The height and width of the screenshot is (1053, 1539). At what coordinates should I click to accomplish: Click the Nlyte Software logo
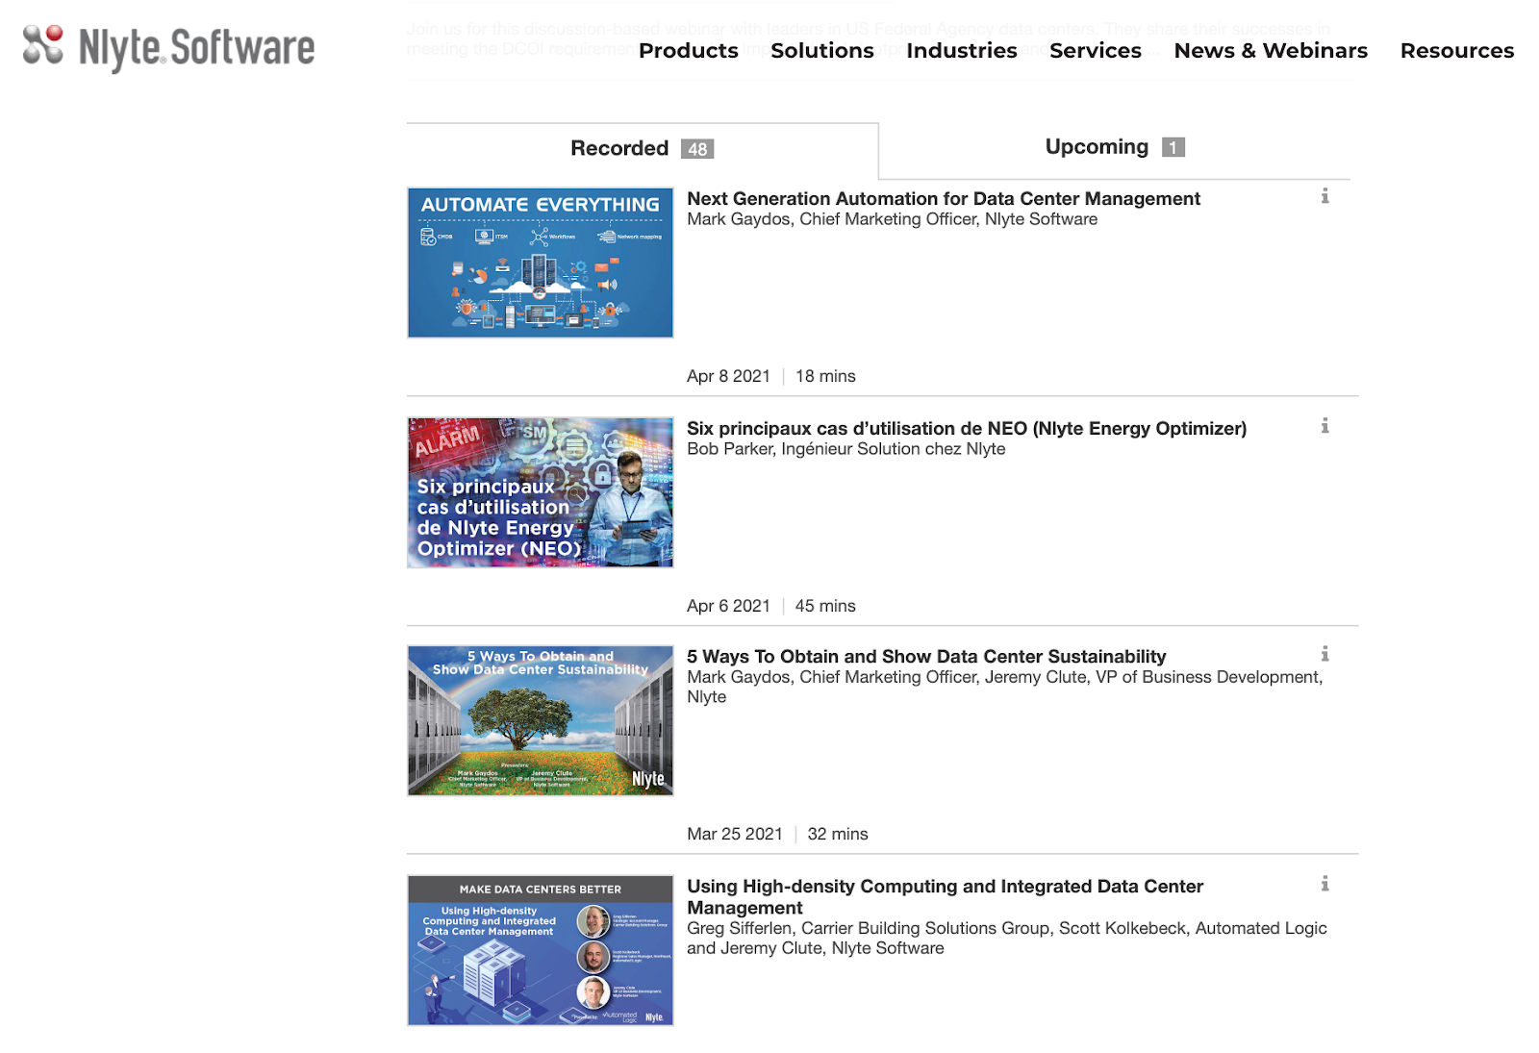(168, 48)
